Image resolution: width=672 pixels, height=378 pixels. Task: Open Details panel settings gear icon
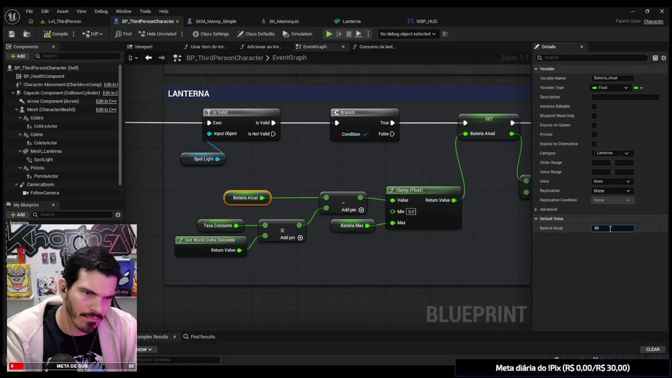(x=664, y=58)
